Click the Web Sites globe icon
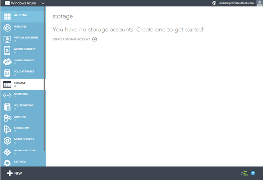 pyautogui.click(x=7, y=28)
